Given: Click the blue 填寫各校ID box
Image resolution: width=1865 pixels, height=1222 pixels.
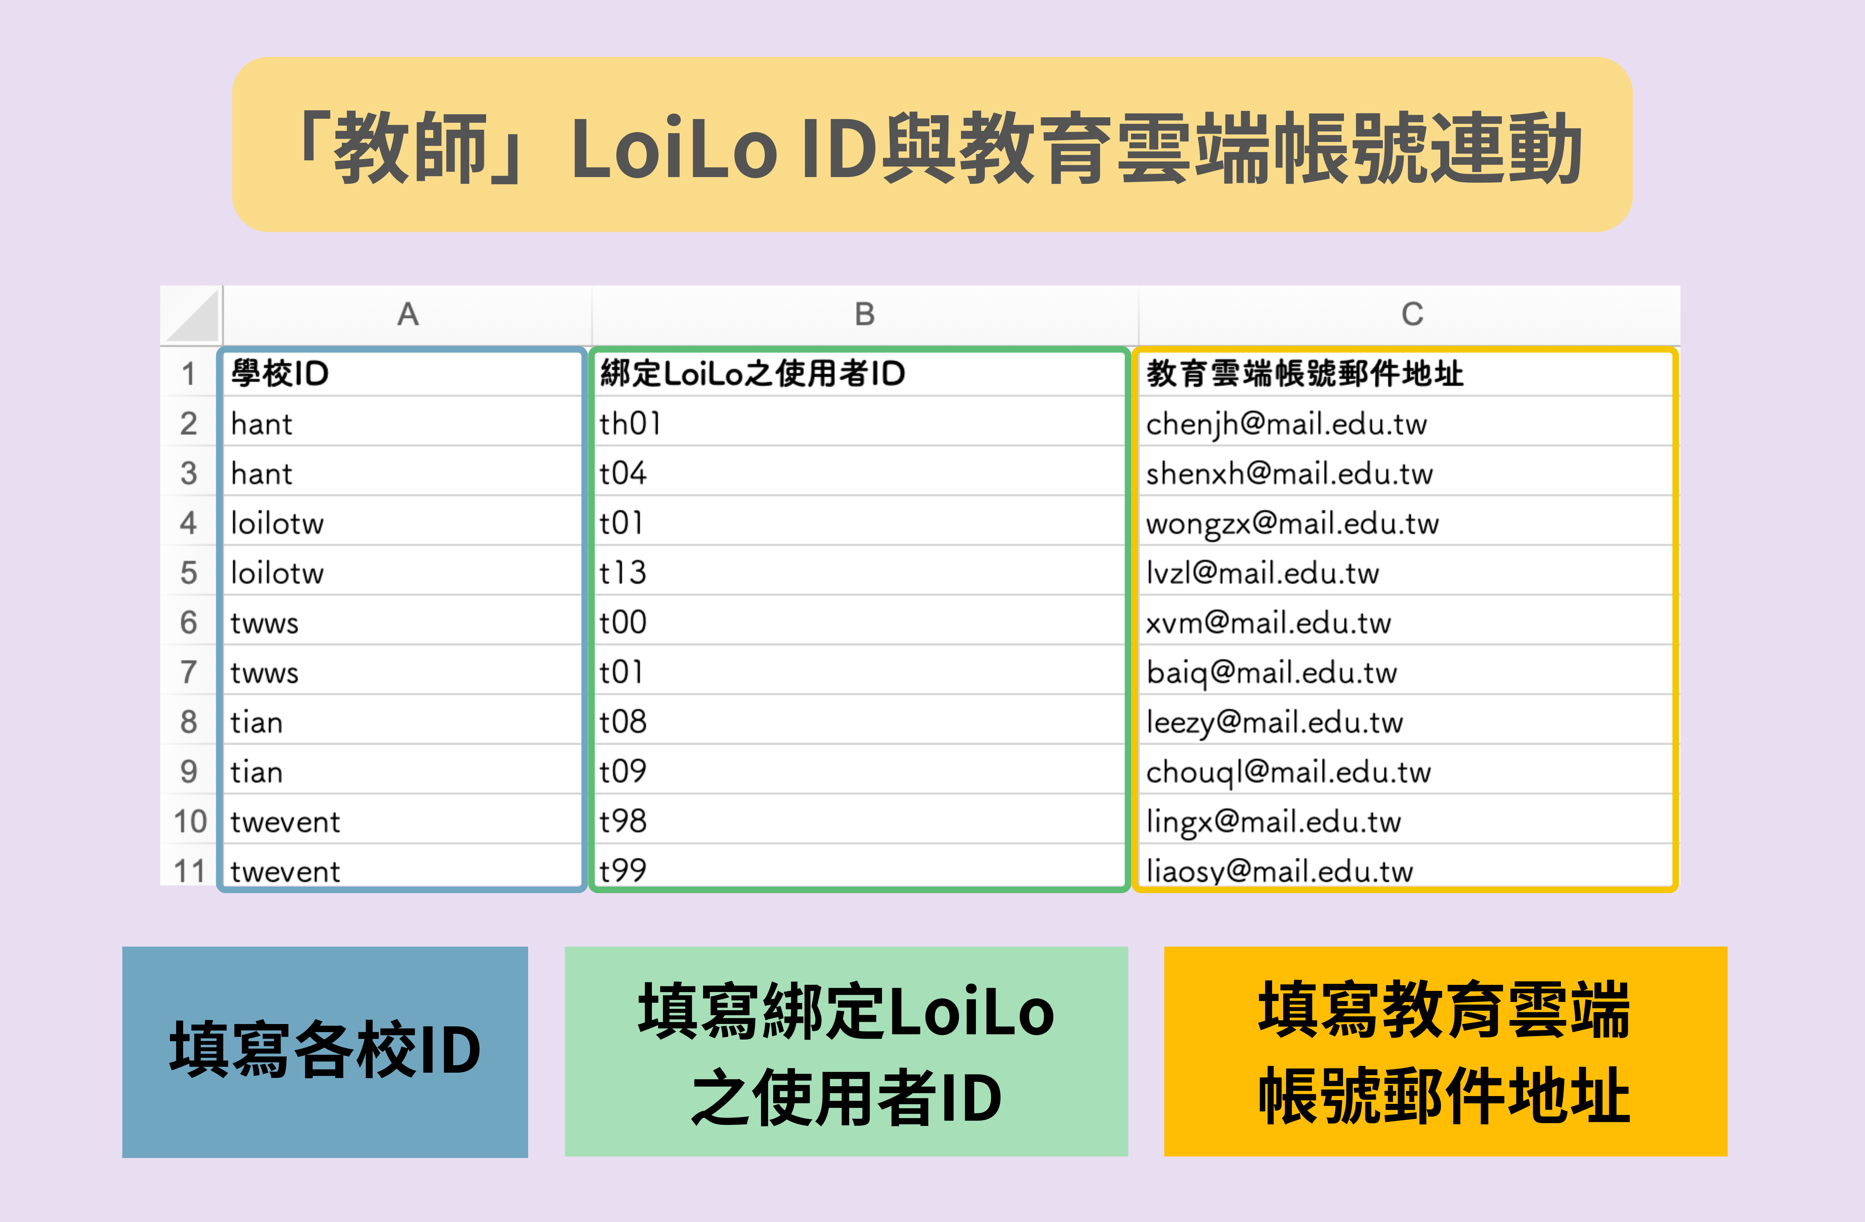Looking at the screenshot, I should [325, 1051].
